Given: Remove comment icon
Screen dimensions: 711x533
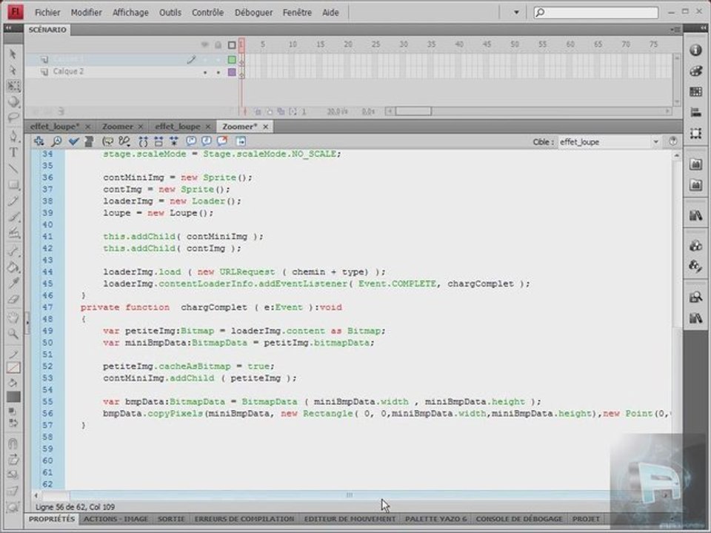Looking at the screenshot, I should point(222,141).
